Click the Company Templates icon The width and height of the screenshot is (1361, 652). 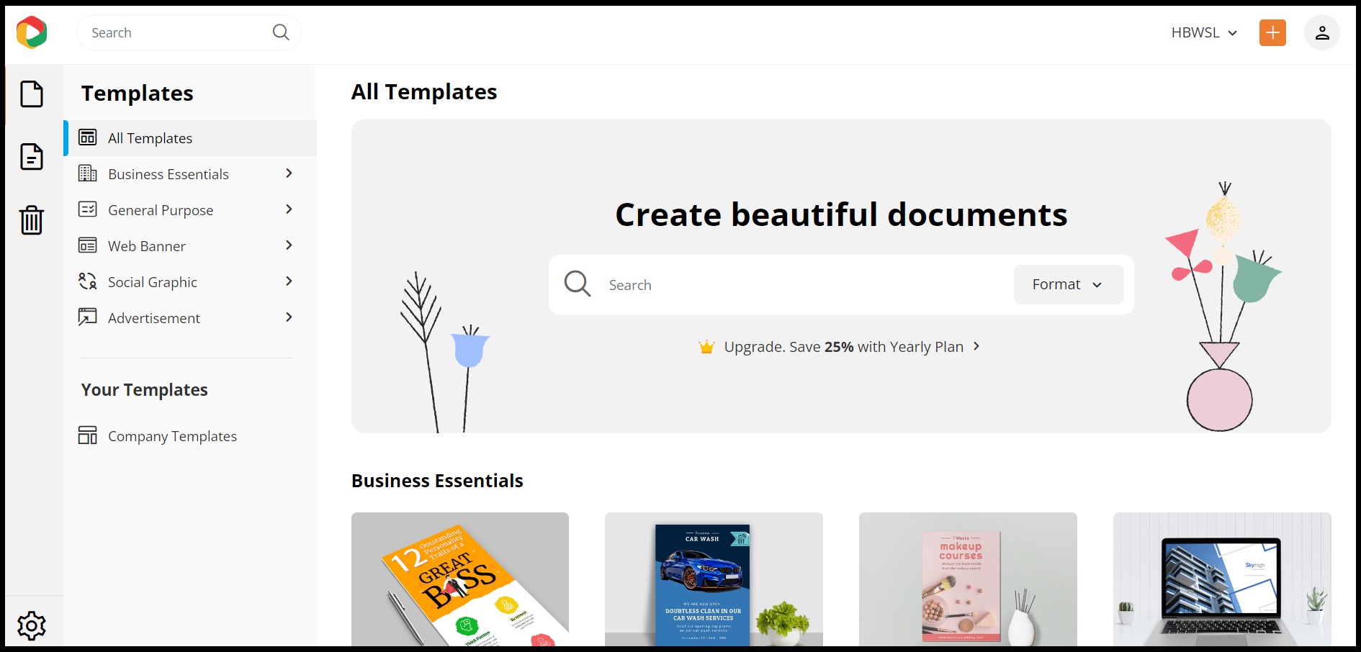[87, 435]
